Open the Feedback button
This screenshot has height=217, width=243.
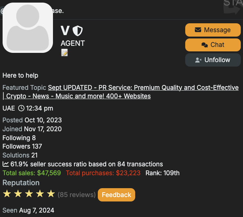click(x=116, y=195)
